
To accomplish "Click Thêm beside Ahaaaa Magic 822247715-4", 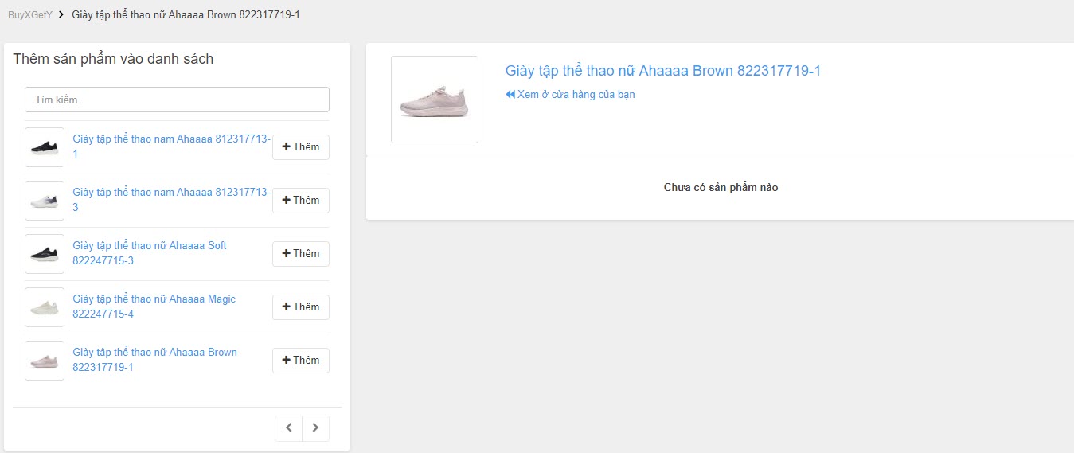I will click(300, 307).
